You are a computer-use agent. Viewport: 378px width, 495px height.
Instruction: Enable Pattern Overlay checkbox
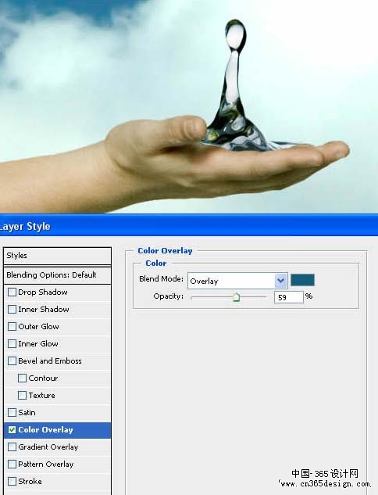point(12,464)
